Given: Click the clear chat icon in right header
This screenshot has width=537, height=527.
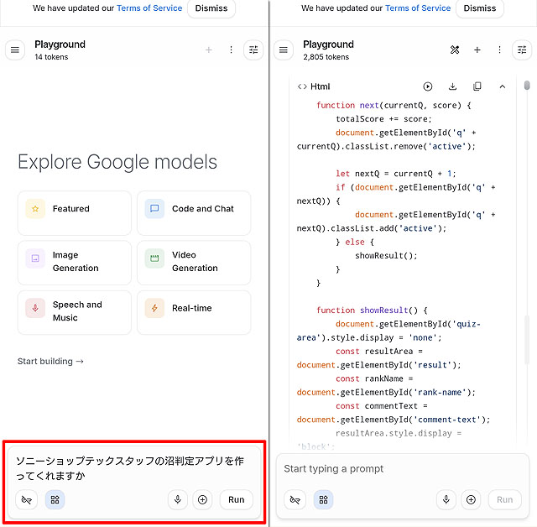Looking at the screenshot, I should click(455, 50).
